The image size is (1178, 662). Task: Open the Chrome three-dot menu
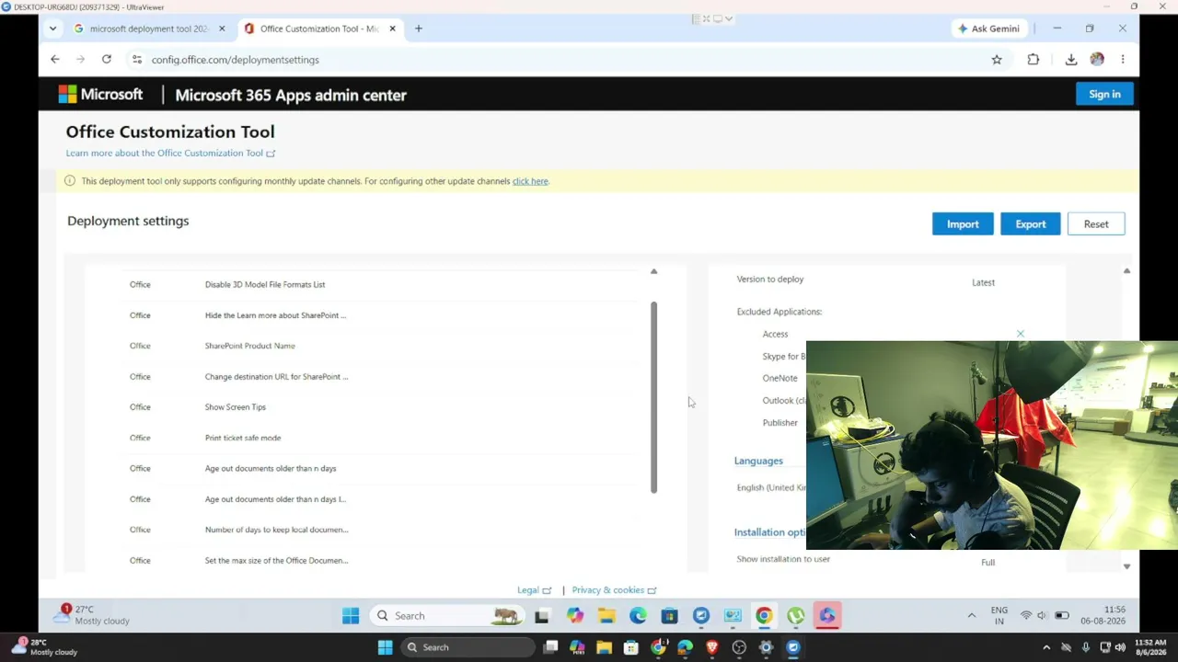click(x=1123, y=60)
